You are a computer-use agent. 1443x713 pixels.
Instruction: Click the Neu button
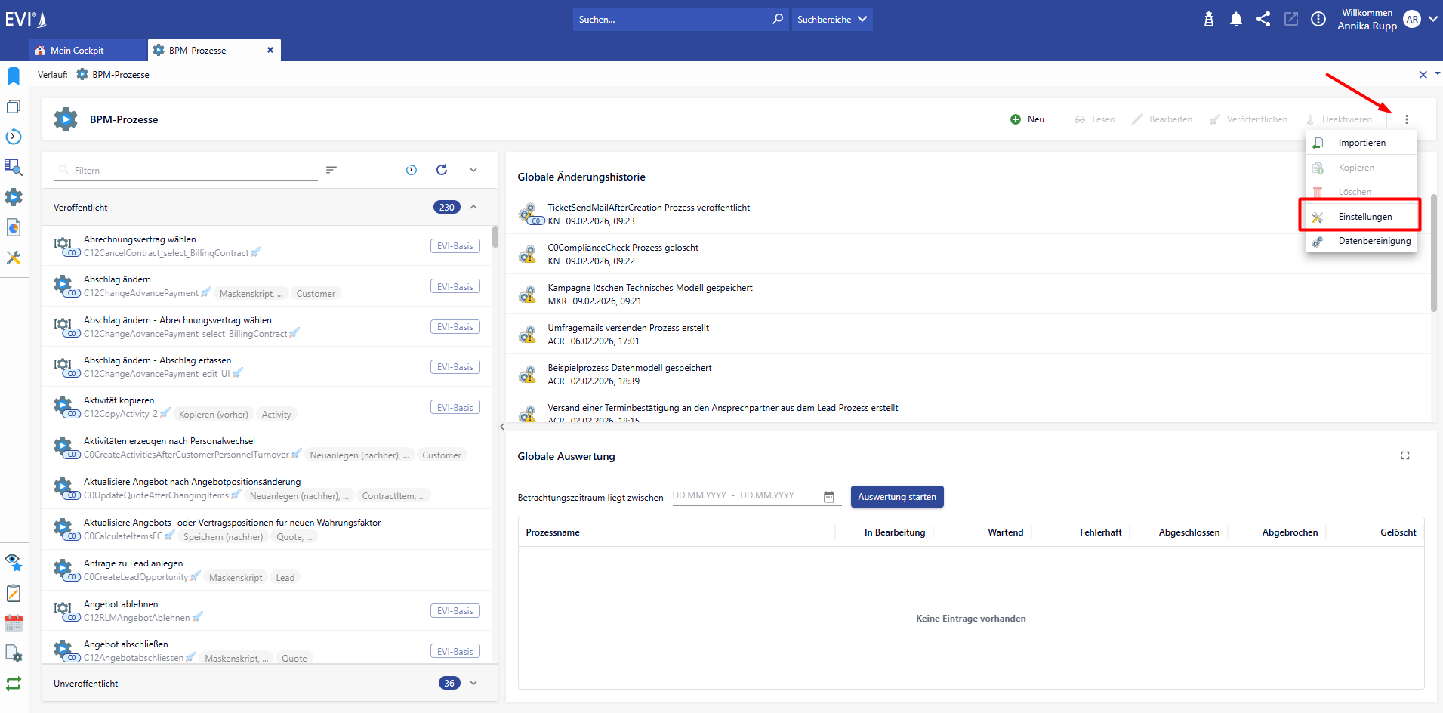tap(1028, 119)
